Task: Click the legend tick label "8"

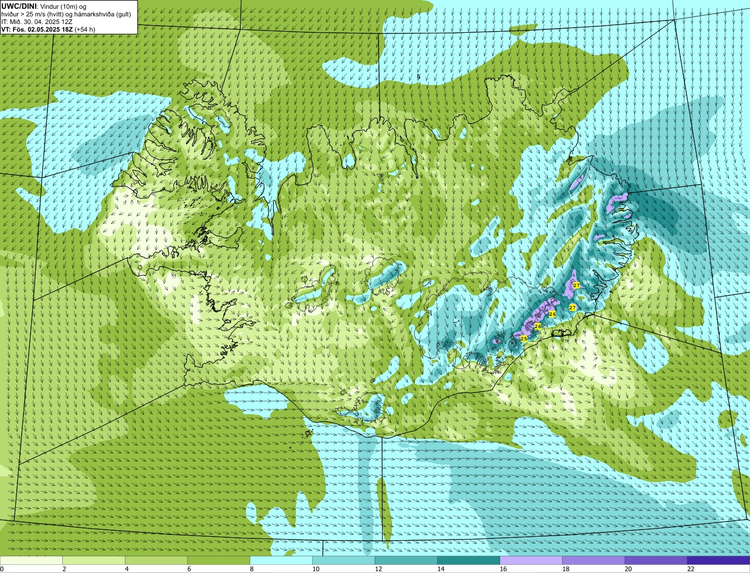Action: 251,569
